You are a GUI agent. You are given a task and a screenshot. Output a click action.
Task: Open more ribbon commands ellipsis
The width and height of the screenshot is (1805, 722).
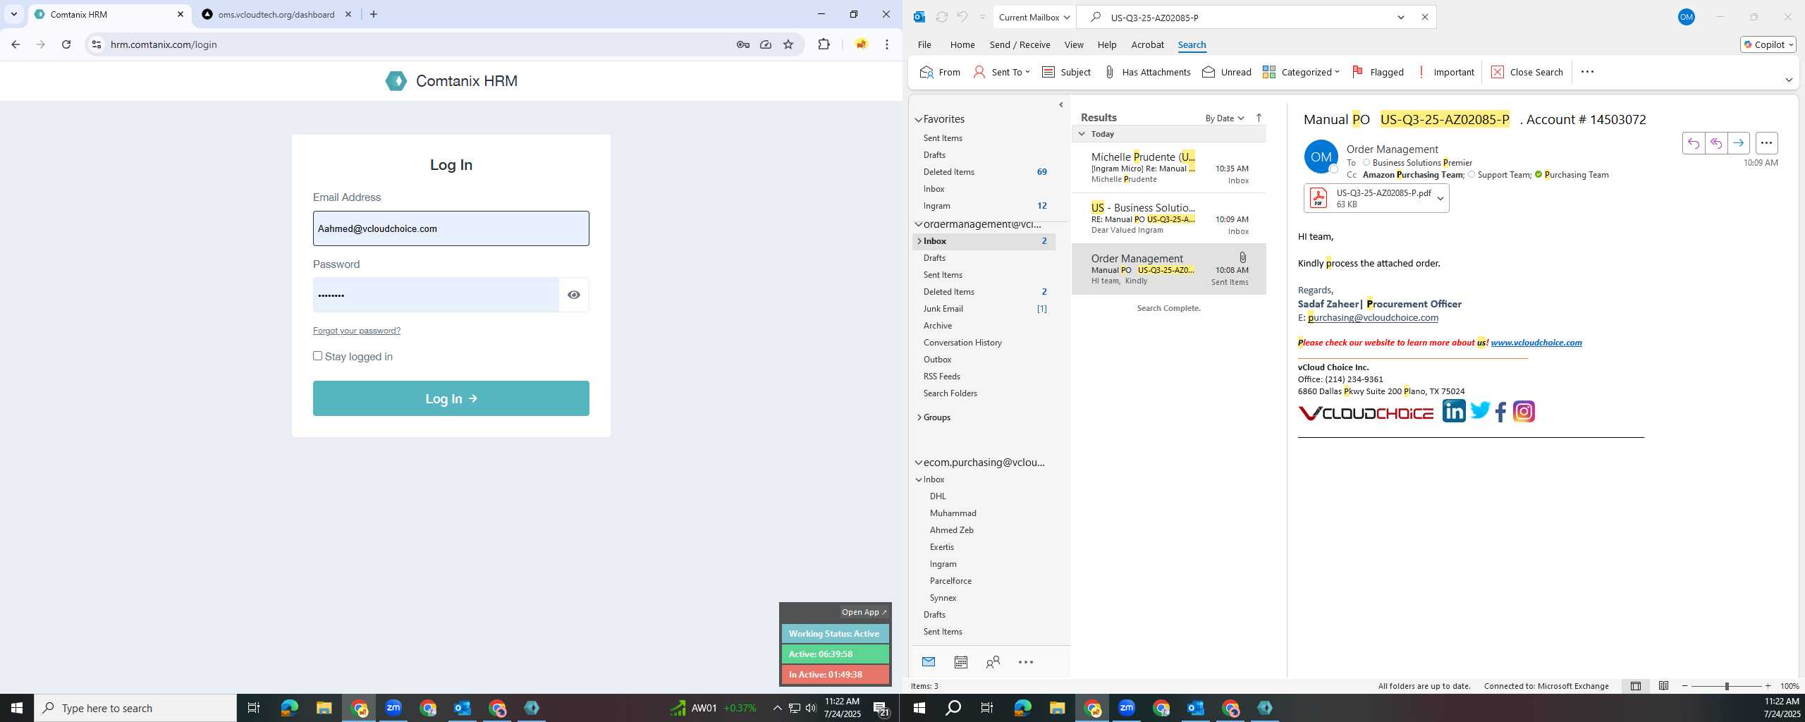pyautogui.click(x=1587, y=72)
